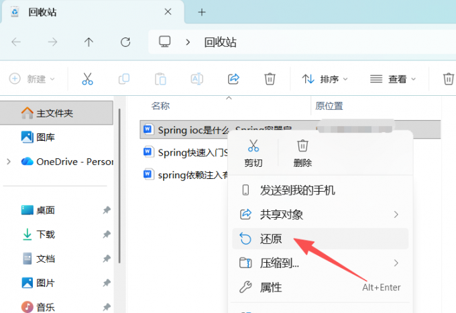Image resolution: width=456 pixels, height=313 pixels.
Task: Add a new tab with plus button
Action: 202,12
